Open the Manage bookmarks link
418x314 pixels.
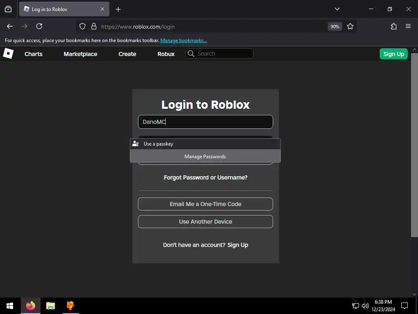[x=184, y=40]
